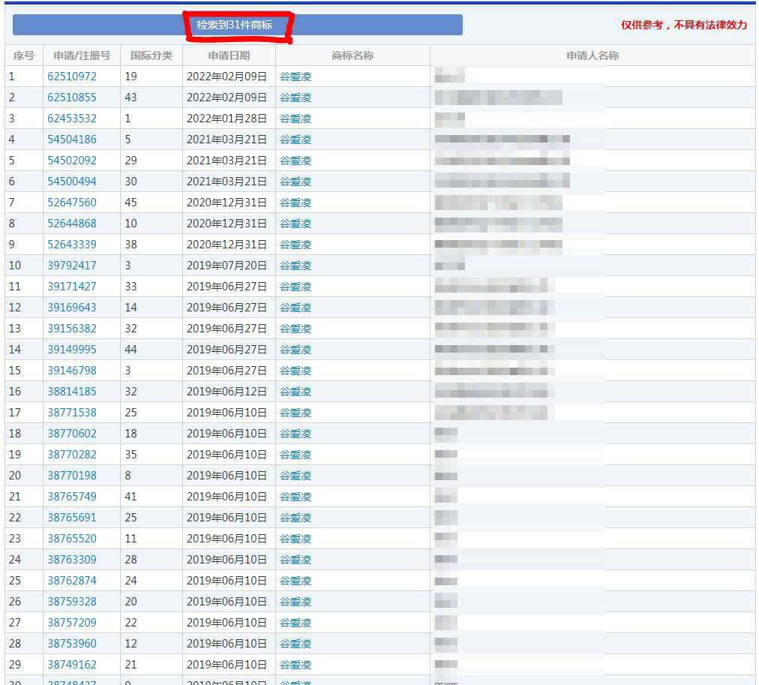Click the 商标名称 column header
This screenshot has height=685, width=759.
352,56
